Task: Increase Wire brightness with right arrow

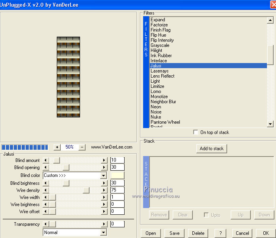Action: click(x=104, y=205)
